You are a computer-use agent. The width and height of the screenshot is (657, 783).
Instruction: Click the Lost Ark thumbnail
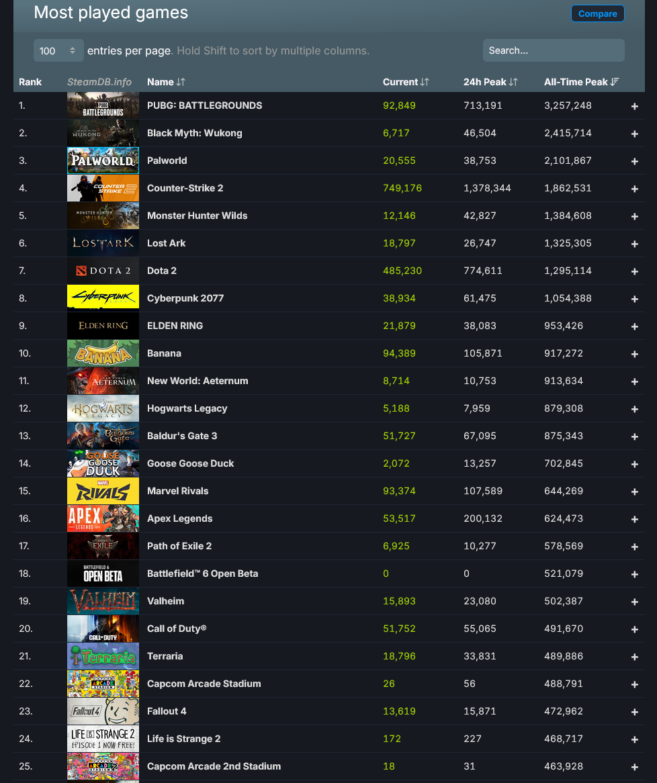pyautogui.click(x=103, y=243)
